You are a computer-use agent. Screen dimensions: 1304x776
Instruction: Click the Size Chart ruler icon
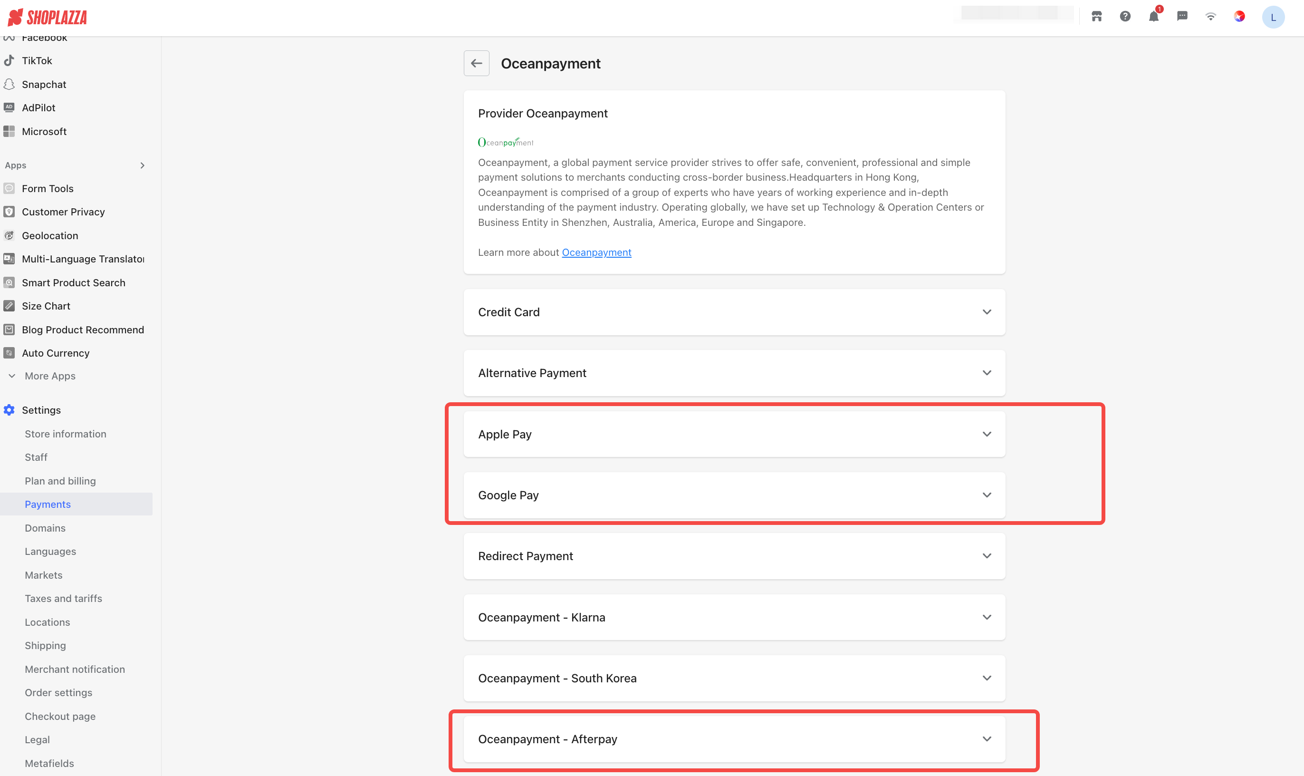click(9, 306)
